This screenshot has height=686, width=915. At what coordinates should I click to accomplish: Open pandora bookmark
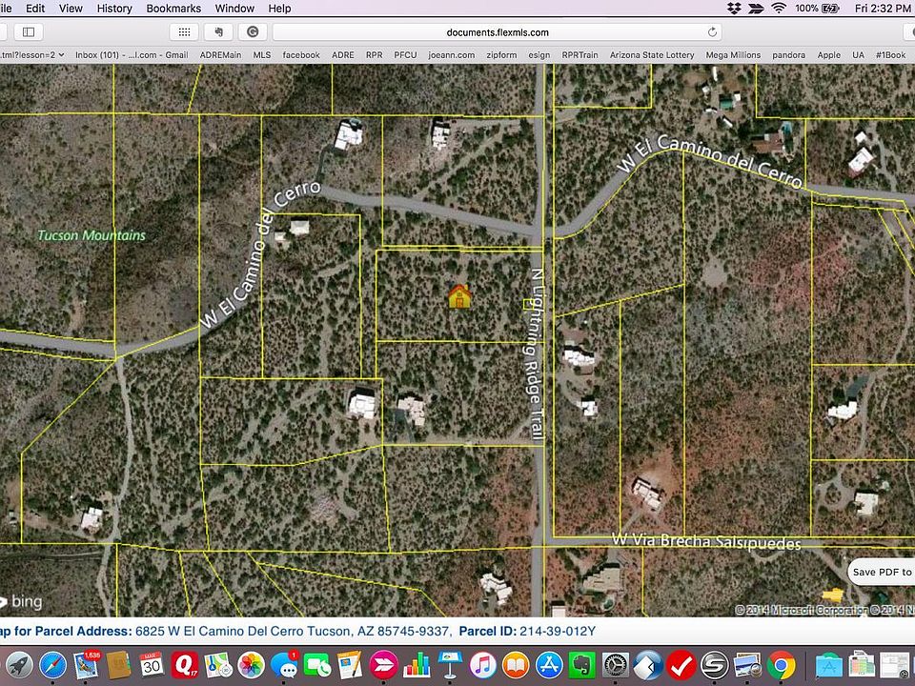tap(788, 55)
